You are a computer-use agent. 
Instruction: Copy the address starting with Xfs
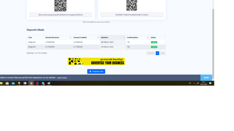point(132,15)
